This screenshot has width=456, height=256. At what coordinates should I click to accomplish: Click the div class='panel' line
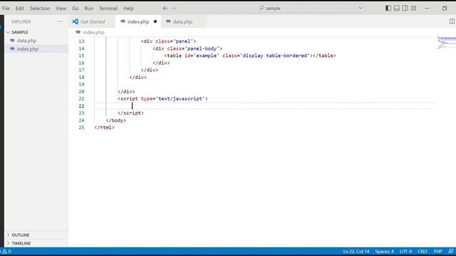point(168,41)
